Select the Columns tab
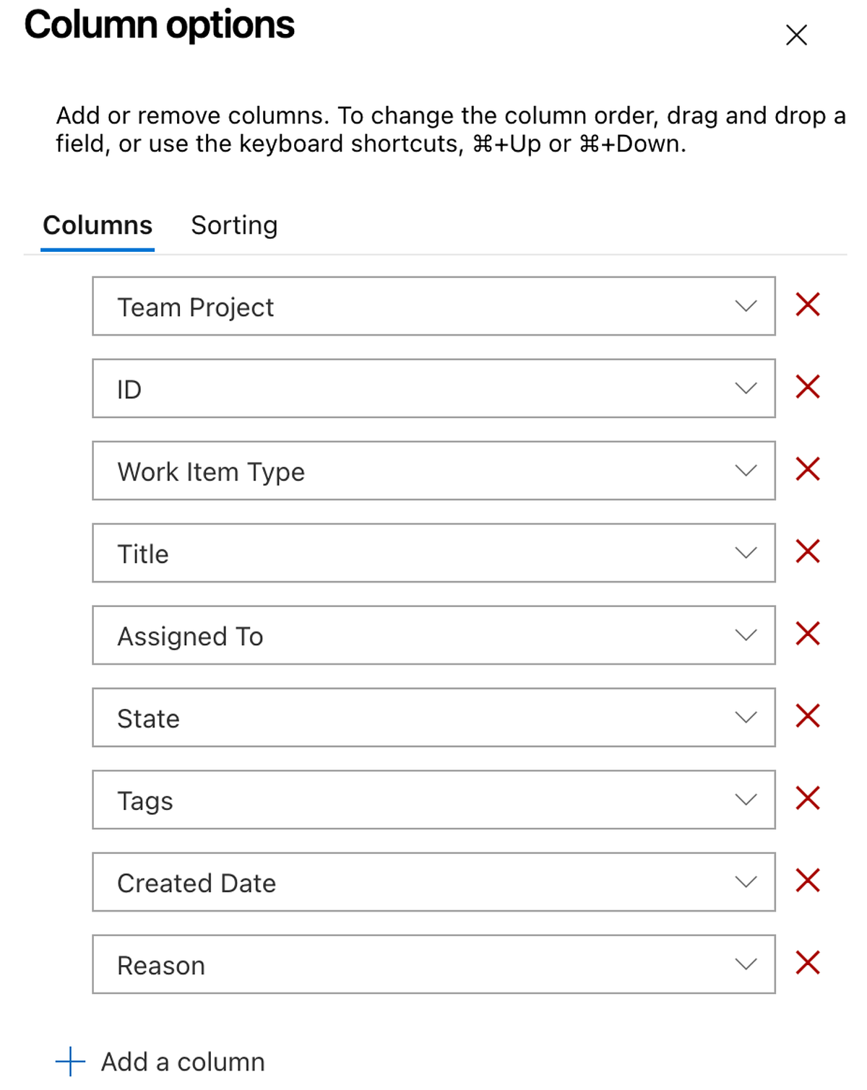Viewport: 867px width, 1090px height. coord(98,225)
